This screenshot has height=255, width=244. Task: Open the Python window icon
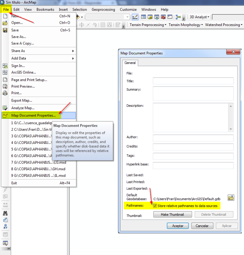coord(170,17)
